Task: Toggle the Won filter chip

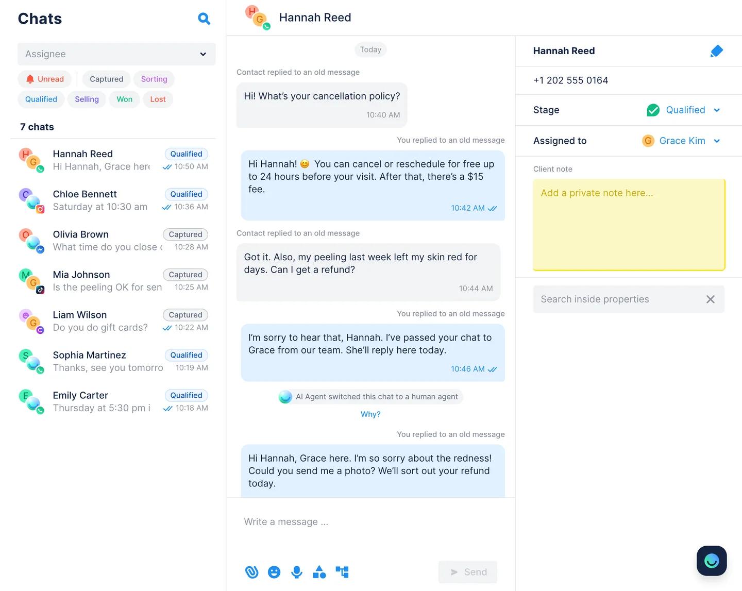Action: pyautogui.click(x=124, y=99)
